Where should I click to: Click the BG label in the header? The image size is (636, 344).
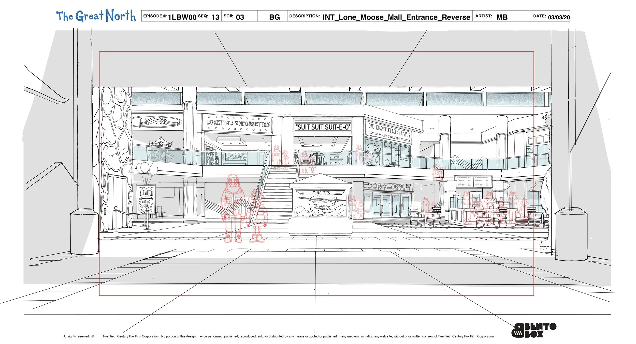click(274, 17)
